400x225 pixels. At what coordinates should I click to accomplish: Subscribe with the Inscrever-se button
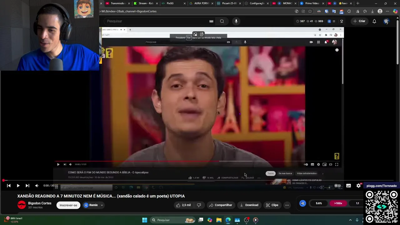pos(68,205)
